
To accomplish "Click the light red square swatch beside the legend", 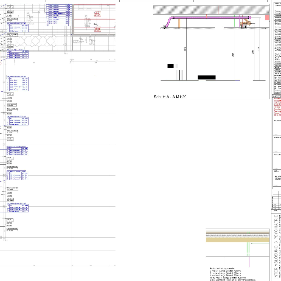I will click(x=267, y=18).
